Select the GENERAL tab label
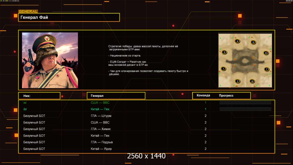 (28, 11)
